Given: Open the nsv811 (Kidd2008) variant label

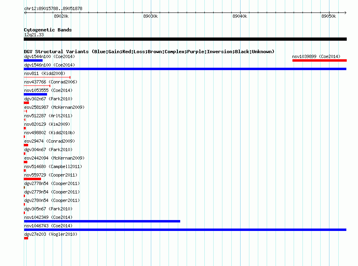Looking at the screenshot, I should pos(45,73).
